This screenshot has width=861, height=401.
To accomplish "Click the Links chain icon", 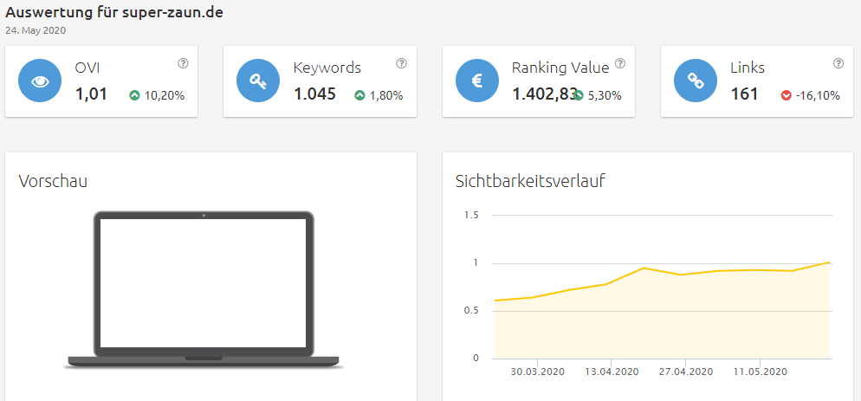I will point(696,81).
